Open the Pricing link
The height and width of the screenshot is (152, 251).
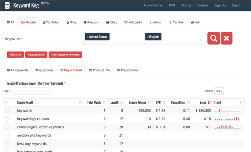[x=186, y=5]
